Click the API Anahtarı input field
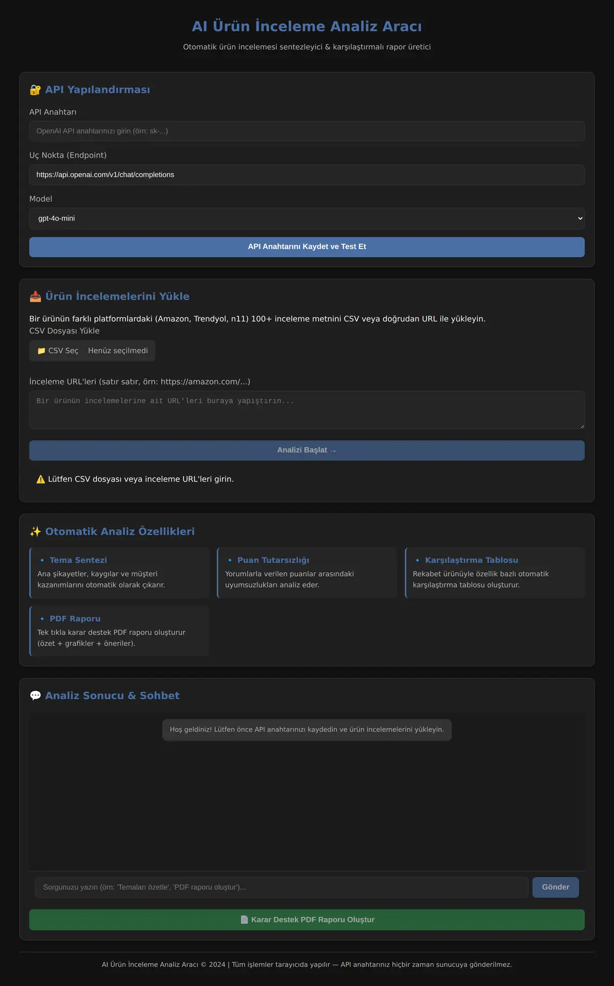Screen dimensions: 614x986 307,132
